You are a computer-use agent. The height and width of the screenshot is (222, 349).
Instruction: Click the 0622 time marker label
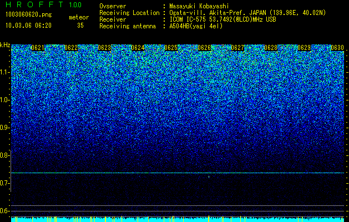tap(71, 48)
